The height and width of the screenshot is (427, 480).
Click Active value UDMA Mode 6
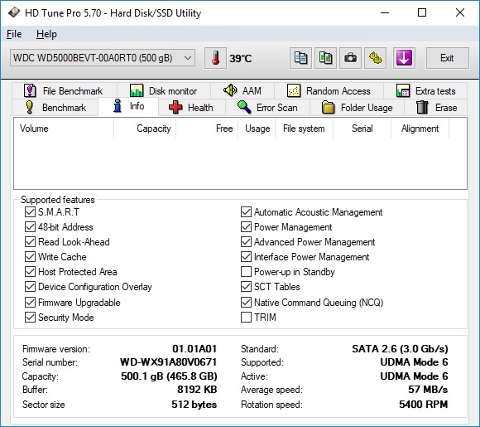tap(414, 376)
